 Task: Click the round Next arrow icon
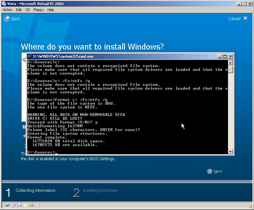click(x=210, y=171)
